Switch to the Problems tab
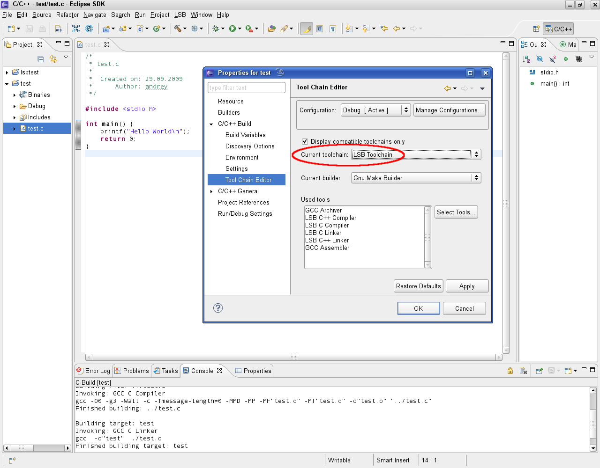 (x=131, y=371)
